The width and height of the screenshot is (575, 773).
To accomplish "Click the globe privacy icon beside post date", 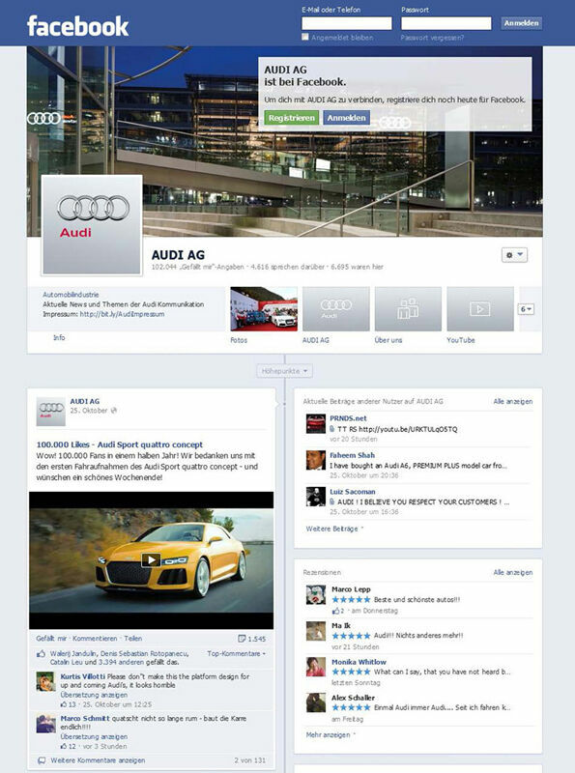I will (x=114, y=411).
